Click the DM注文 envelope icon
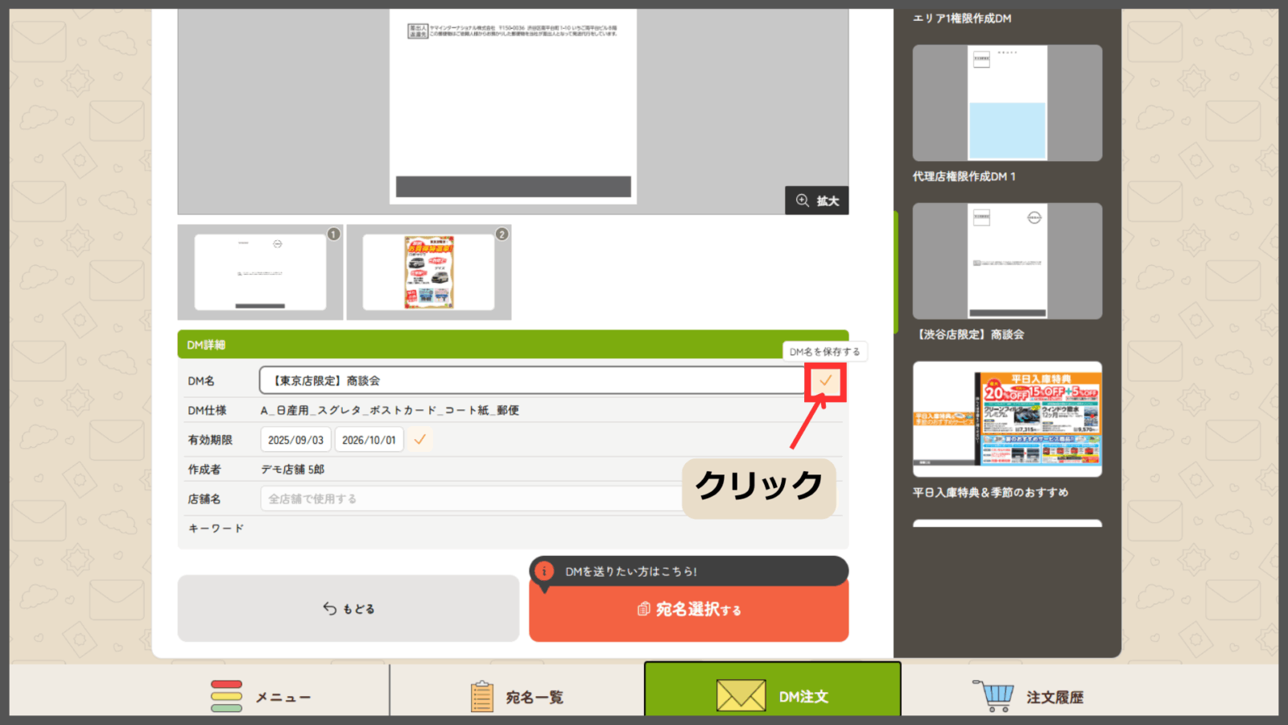The height and width of the screenshot is (725, 1288). pos(741,696)
